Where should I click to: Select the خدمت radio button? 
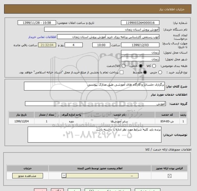(x=141, y=66)
